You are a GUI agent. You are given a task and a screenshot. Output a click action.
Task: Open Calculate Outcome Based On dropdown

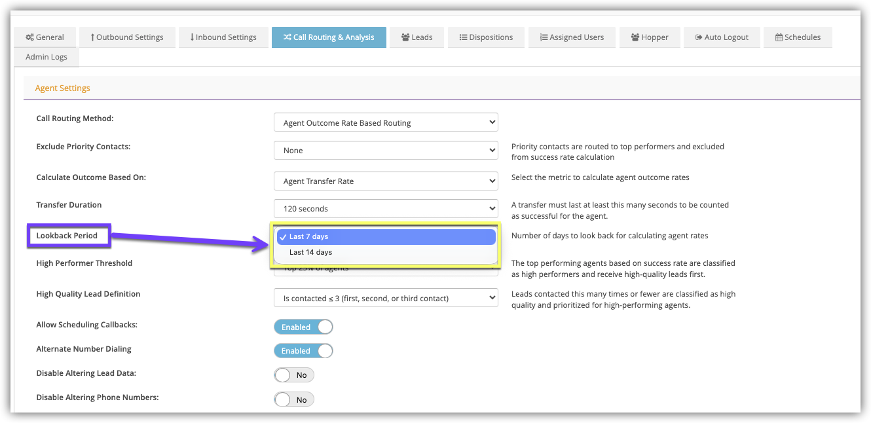click(x=386, y=181)
